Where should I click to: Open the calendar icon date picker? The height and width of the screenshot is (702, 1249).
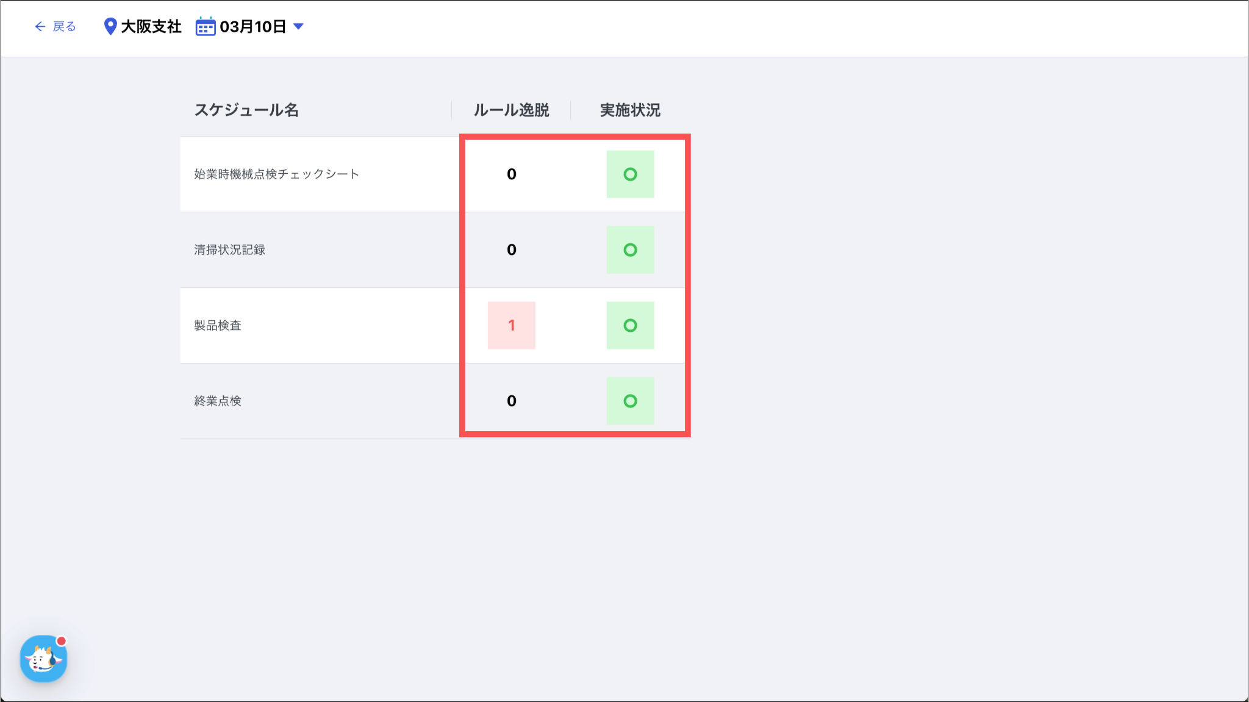click(x=206, y=27)
